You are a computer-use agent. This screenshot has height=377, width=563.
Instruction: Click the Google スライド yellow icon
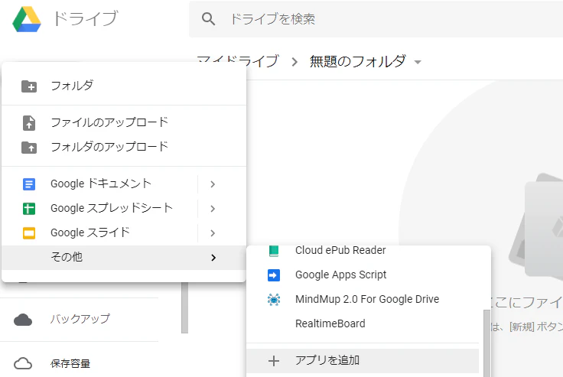(x=29, y=233)
